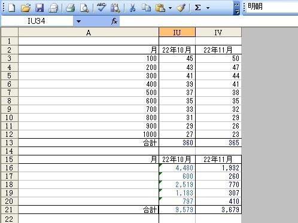This screenshot has width=298, height=223.
Task: Select row 1 header
Action: [x=10, y=41]
